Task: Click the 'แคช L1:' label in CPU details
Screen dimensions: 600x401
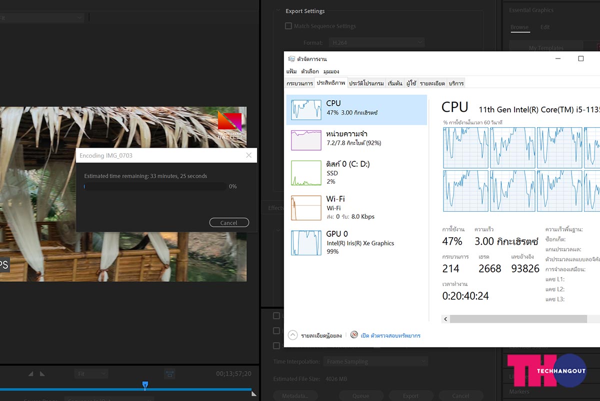Action: pos(555,279)
